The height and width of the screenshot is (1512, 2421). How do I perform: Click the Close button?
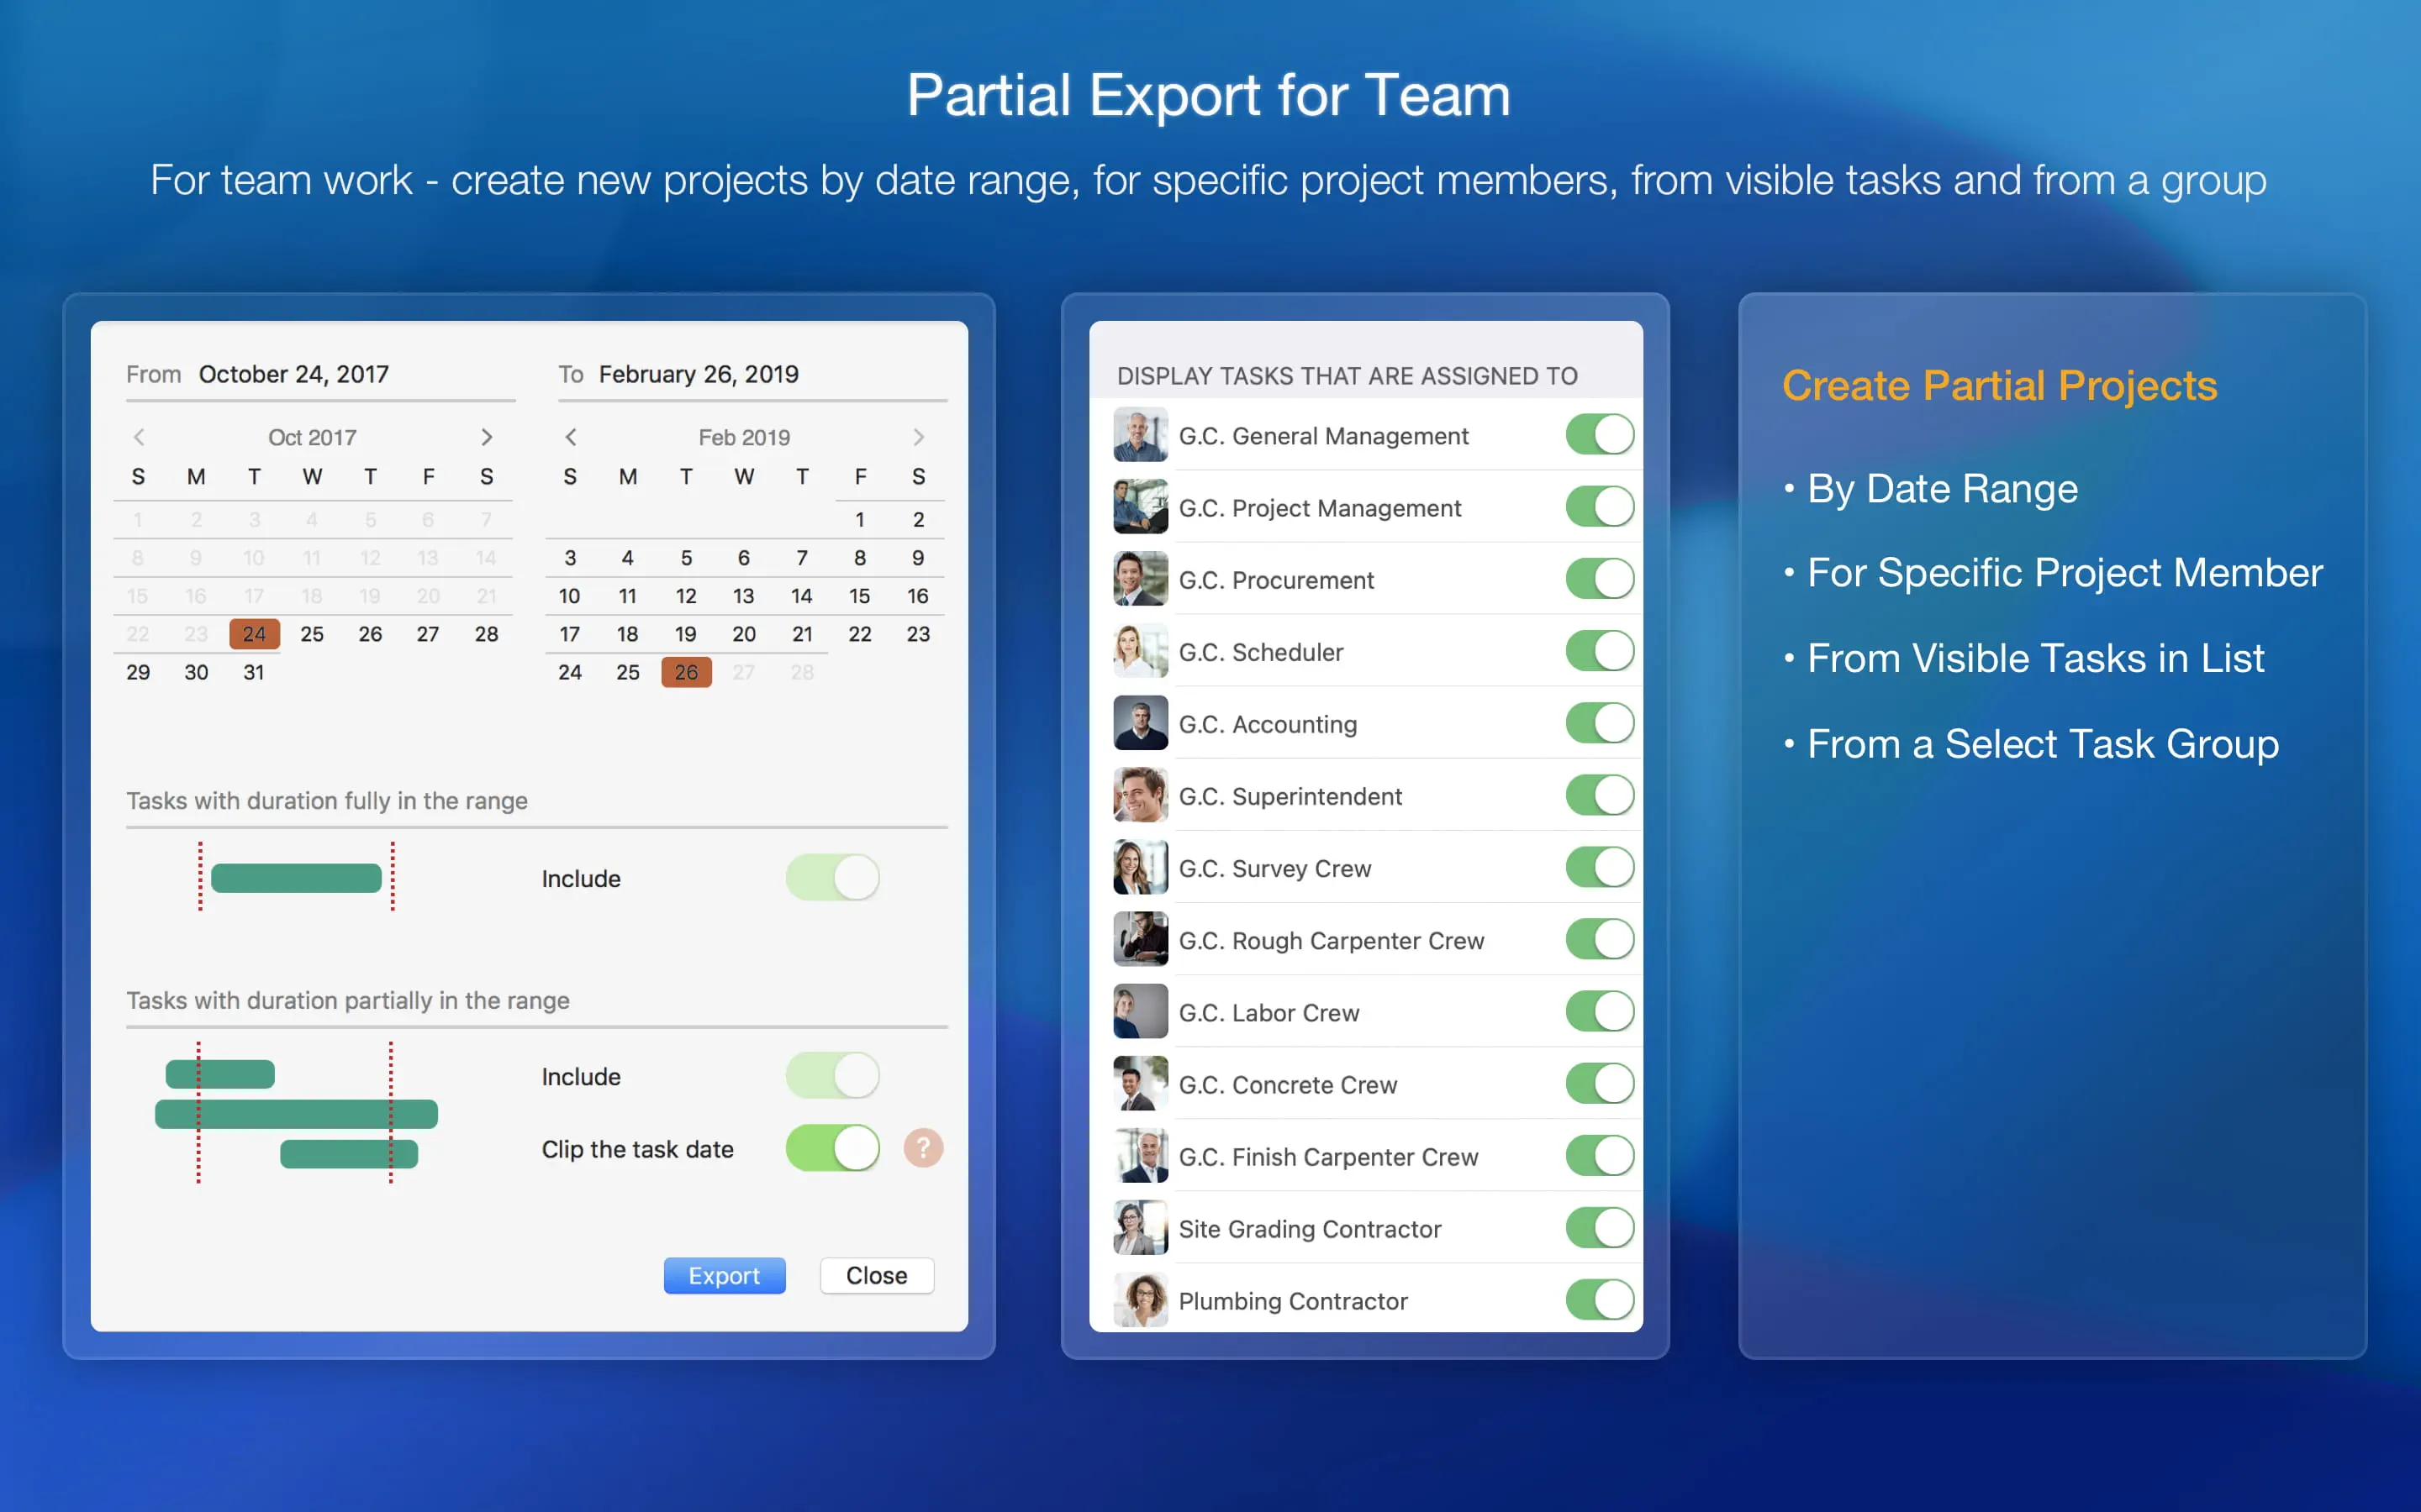click(877, 1275)
